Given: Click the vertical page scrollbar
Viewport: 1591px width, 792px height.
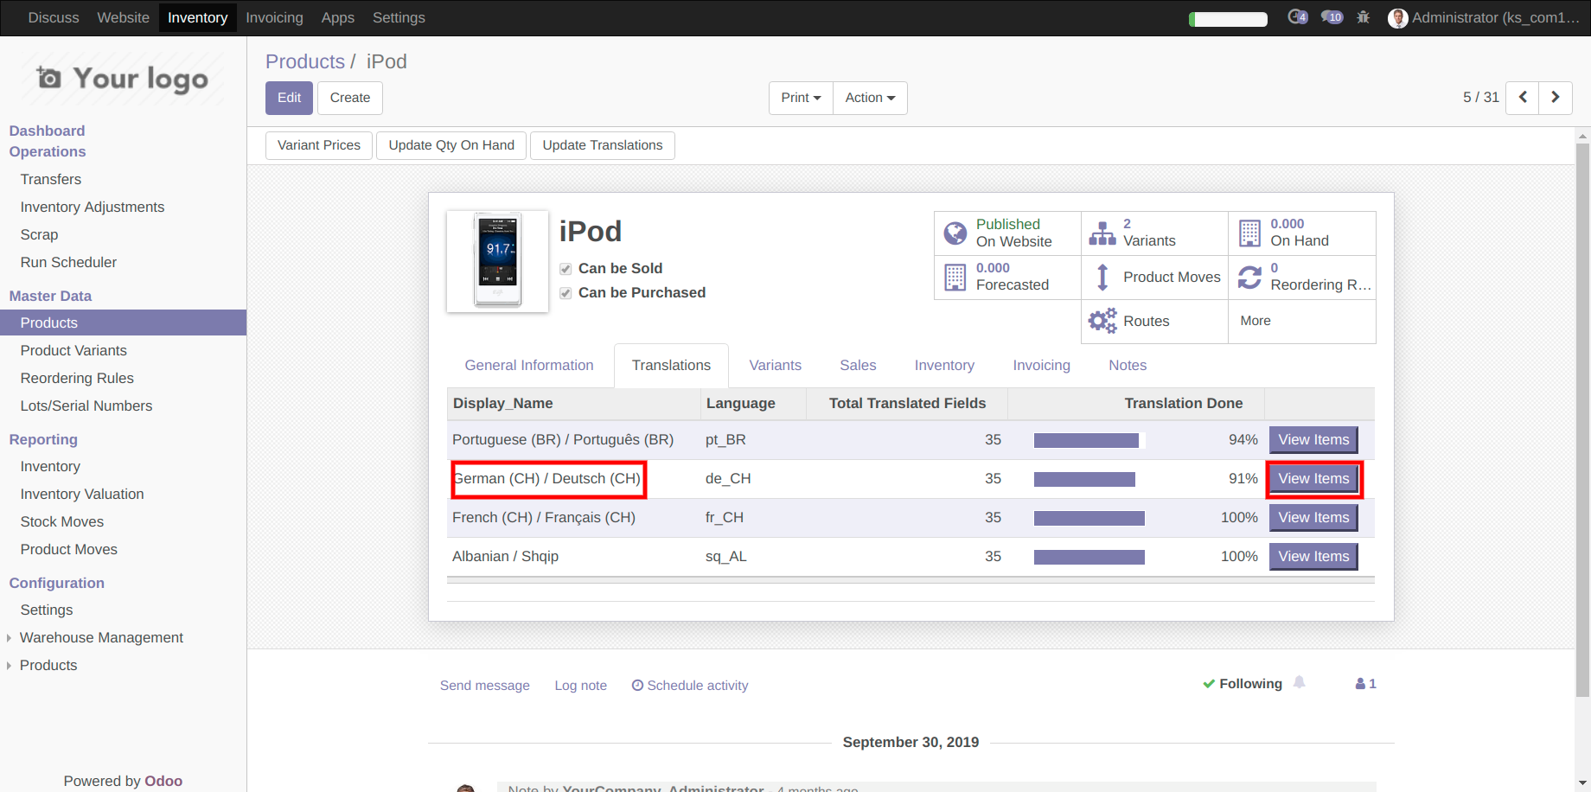Looking at the screenshot, I should pos(1582,419).
